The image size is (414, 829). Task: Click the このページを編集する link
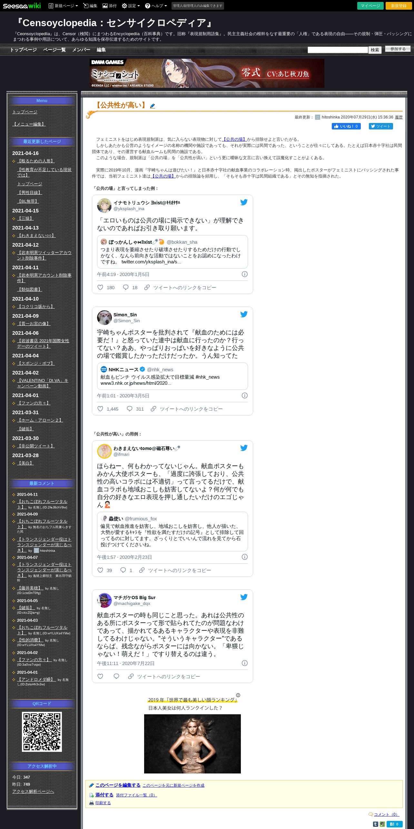pyautogui.click(x=118, y=785)
